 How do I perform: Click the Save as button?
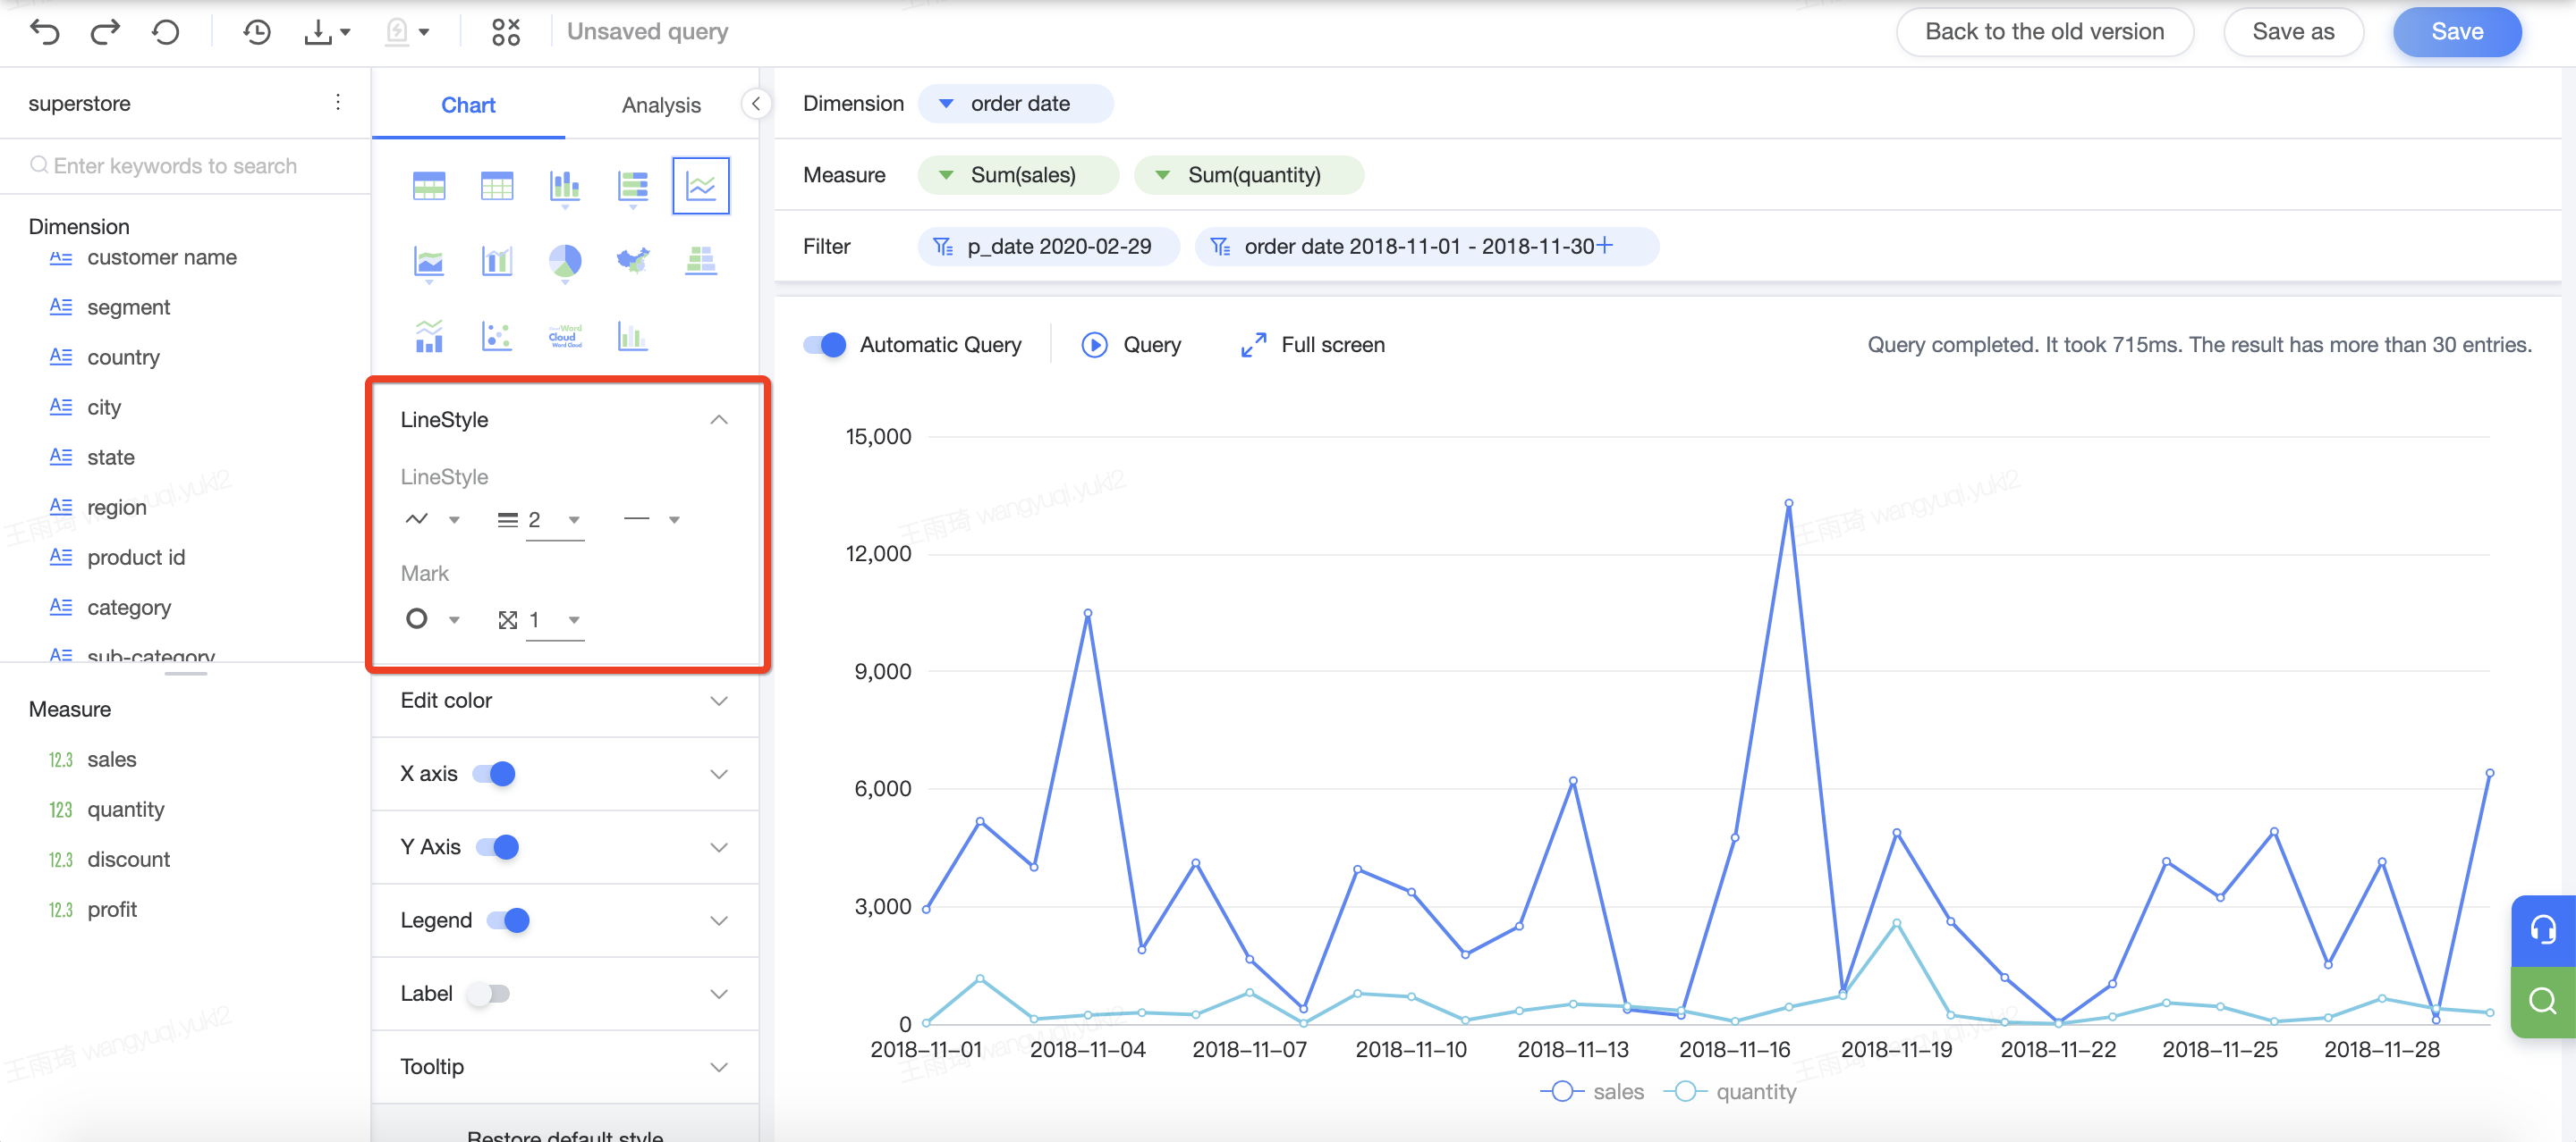(x=2293, y=32)
